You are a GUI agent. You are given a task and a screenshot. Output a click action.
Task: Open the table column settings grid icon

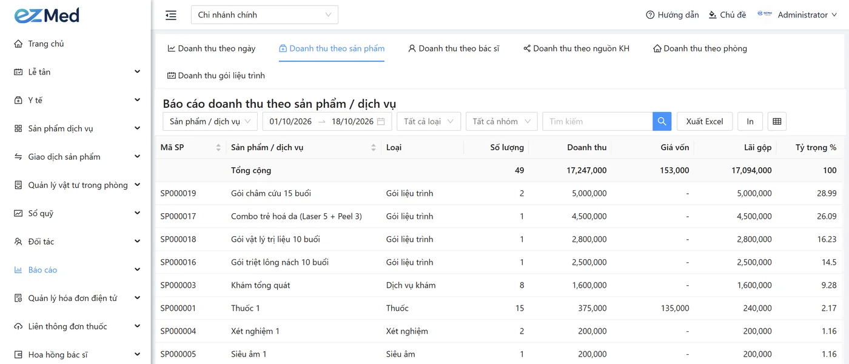(x=777, y=121)
